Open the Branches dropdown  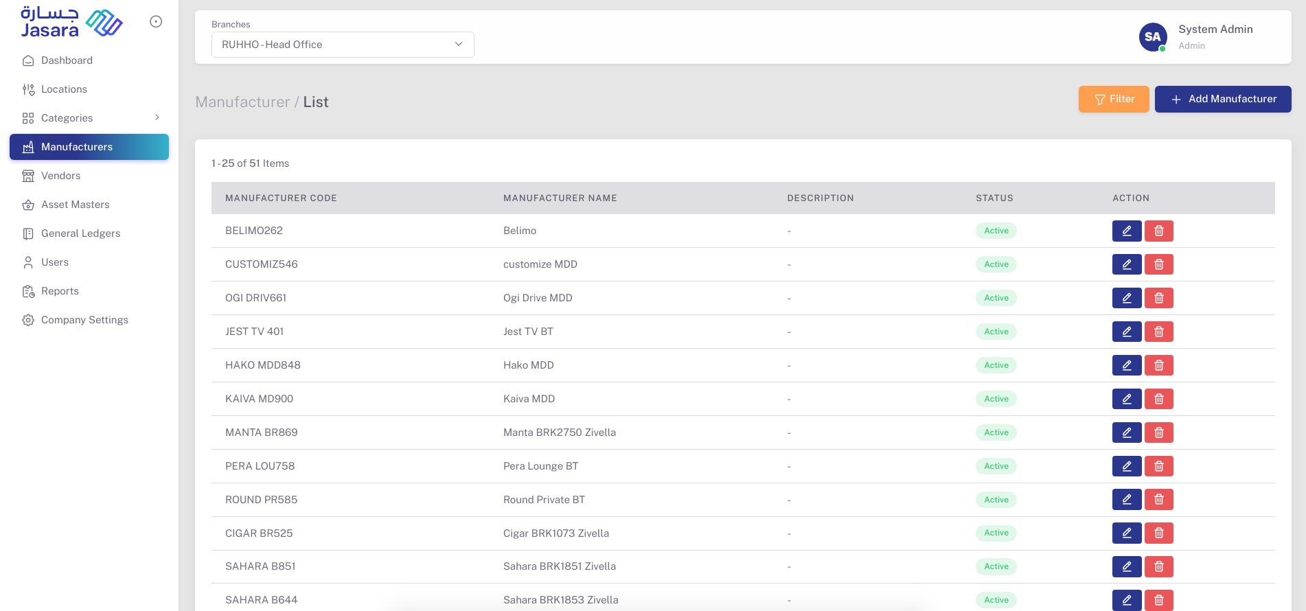coord(342,45)
